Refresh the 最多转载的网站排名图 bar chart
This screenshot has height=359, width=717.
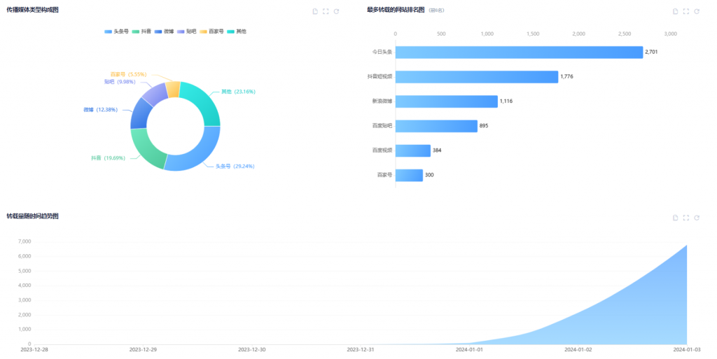click(697, 11)
